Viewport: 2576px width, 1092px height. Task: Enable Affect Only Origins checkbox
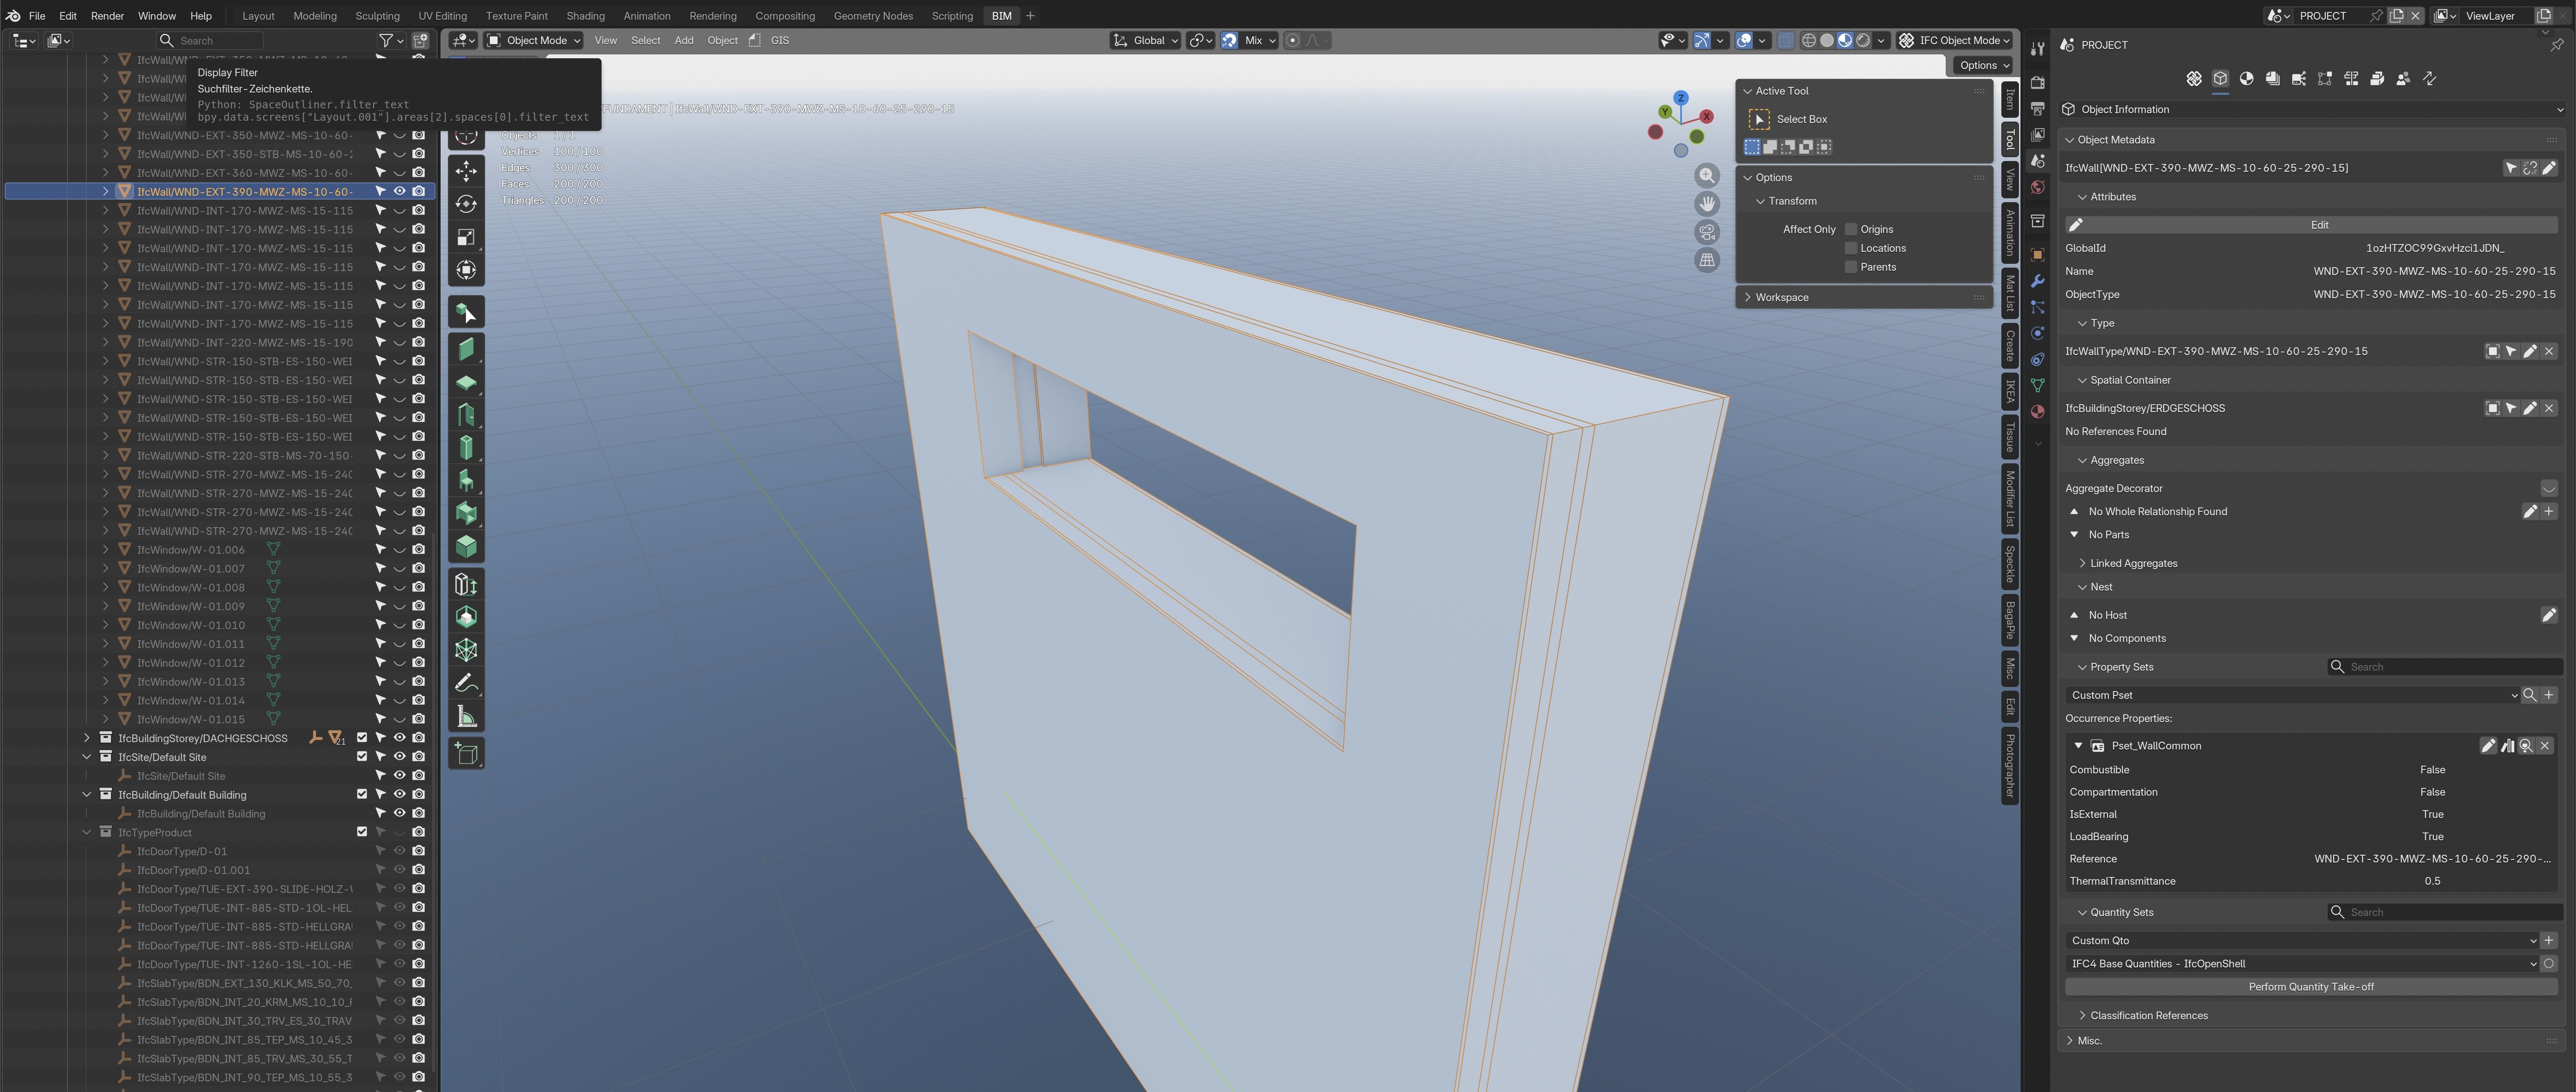coord(1851,229)
